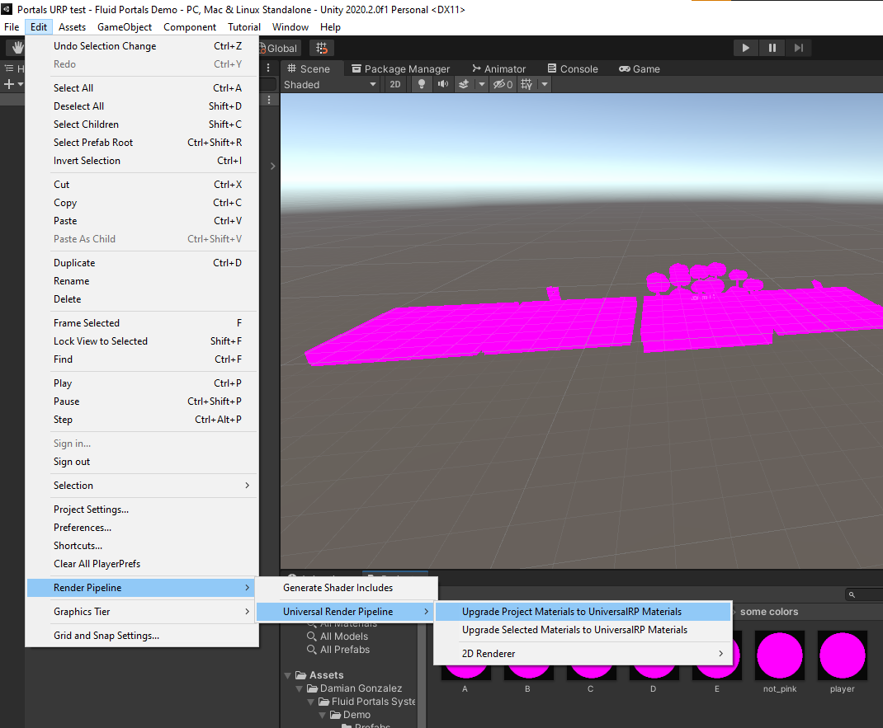This screenshot has width=883, height=728.
Task: Toggle 2D view mode in the Scene
Action: 395,84
